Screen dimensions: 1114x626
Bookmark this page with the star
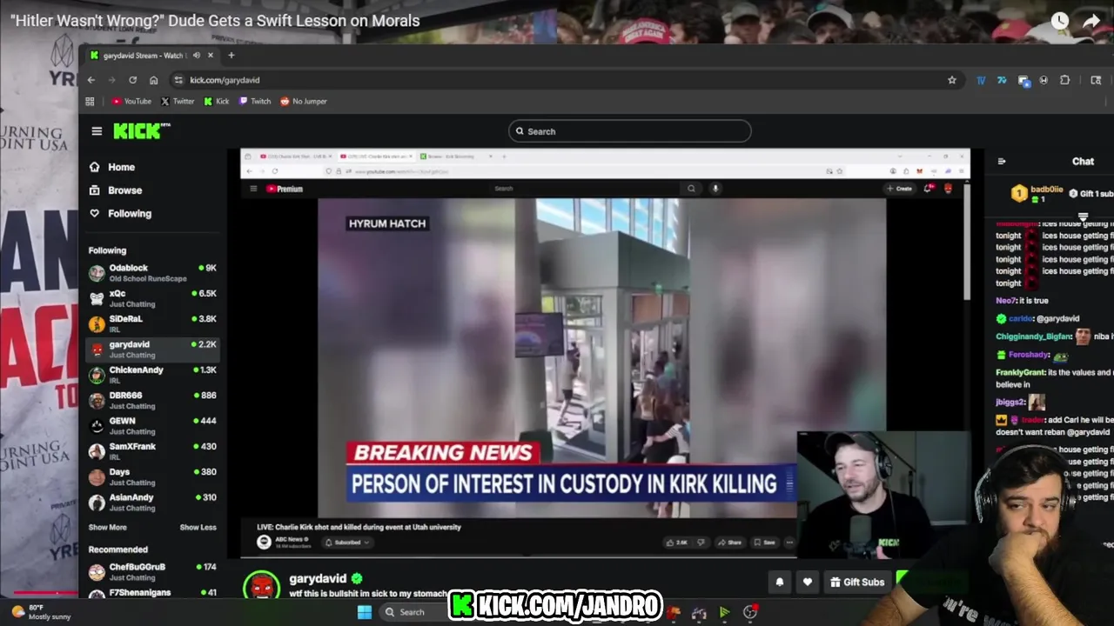[x=951, y=80]
